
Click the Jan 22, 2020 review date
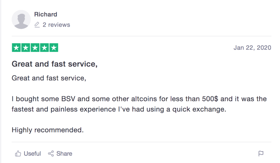(252, 48)
